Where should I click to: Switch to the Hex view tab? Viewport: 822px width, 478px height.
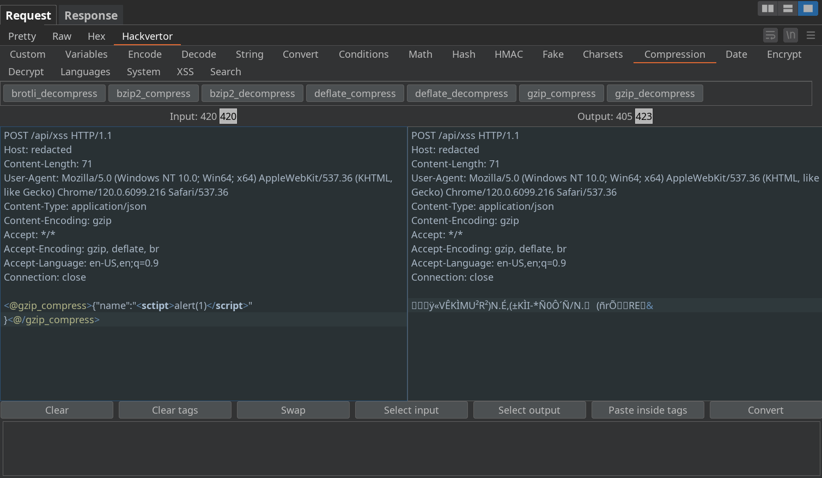click(96, 37)
